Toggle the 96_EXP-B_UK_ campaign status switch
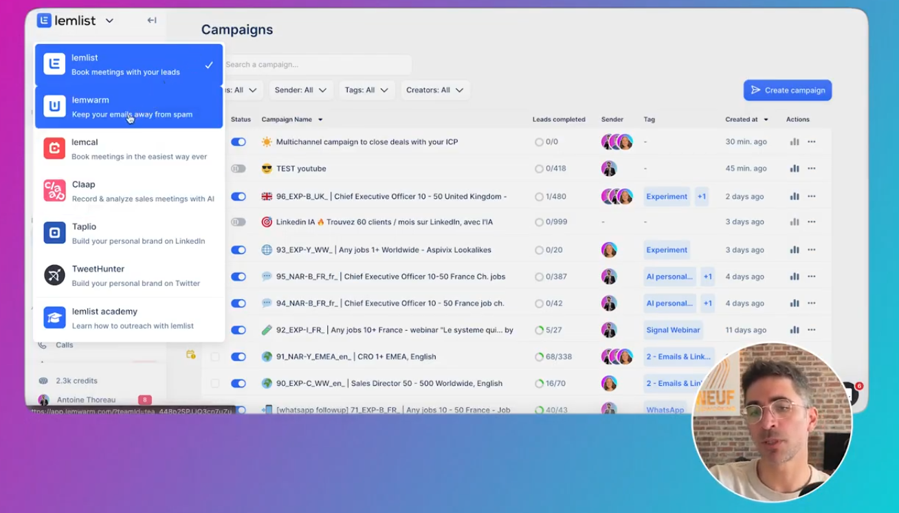This screenshot has height=513, width=899. pyautogui.click(x=238, y=196)
